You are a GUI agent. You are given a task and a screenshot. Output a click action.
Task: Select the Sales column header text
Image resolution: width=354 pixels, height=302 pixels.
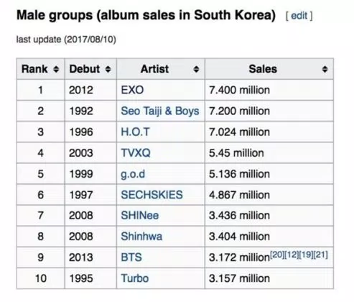pos(263,69)
